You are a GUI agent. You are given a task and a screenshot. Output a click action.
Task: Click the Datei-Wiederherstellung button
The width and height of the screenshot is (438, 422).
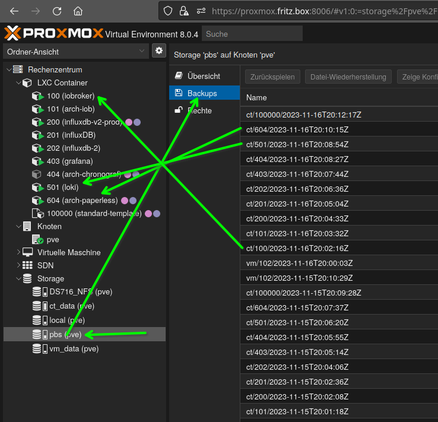pos(348,77)
